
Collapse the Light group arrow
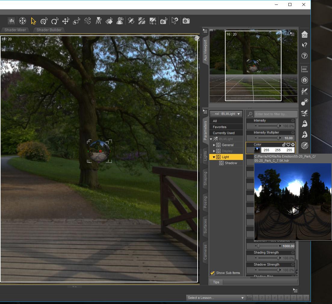click(214, 157)
